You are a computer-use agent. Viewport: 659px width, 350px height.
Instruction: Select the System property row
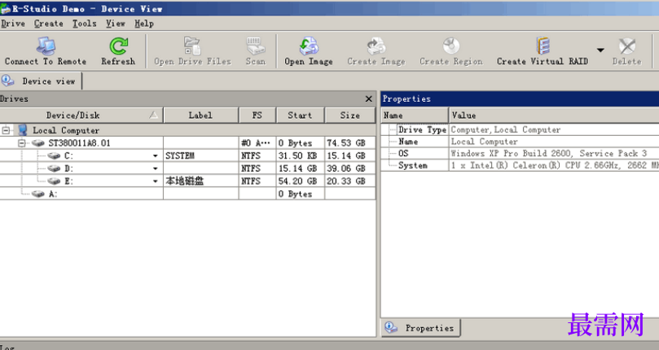(521, 165)
